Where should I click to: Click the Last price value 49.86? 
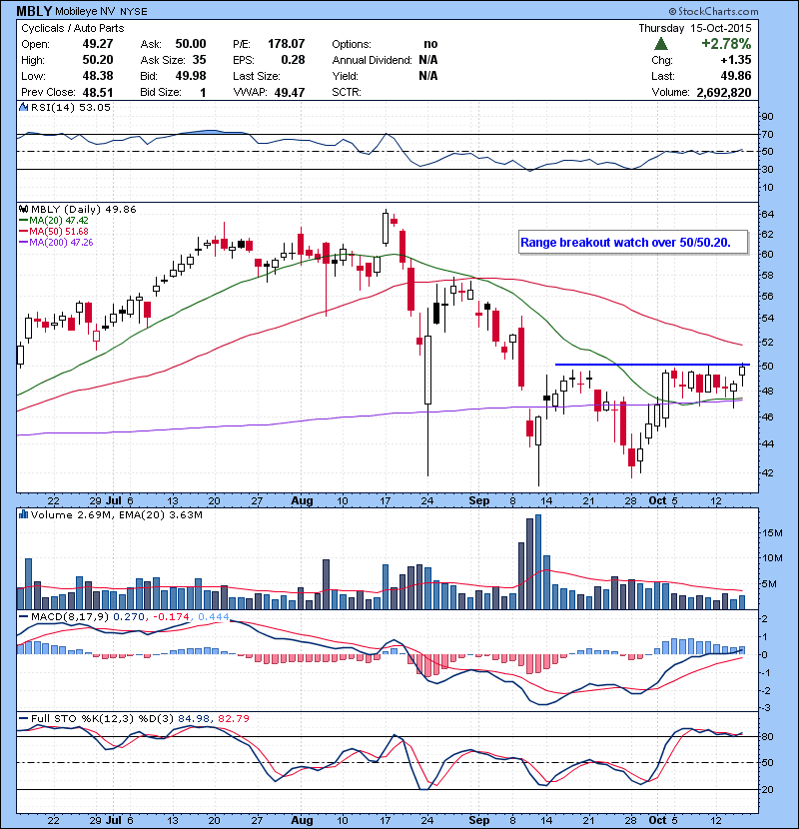[736, 76]
